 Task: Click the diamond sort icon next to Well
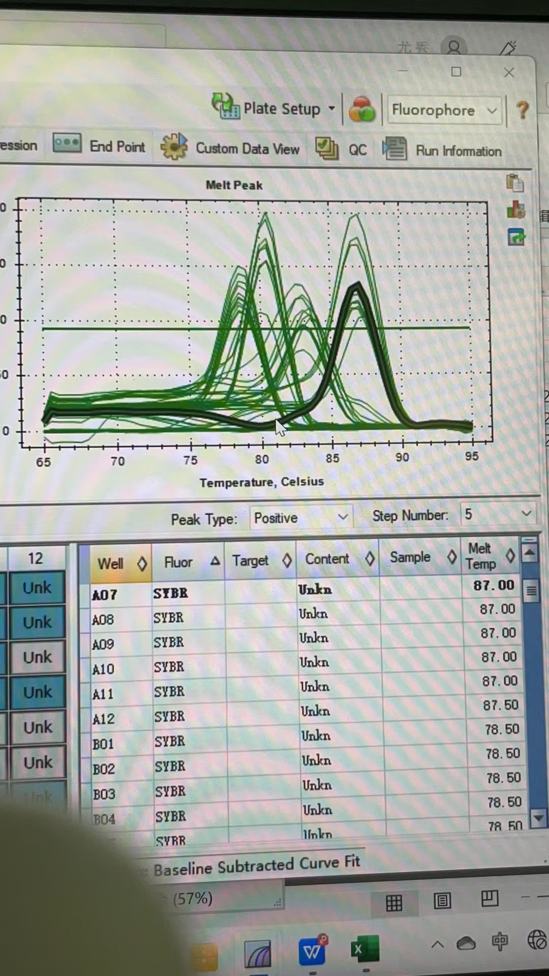pos(142,563)
